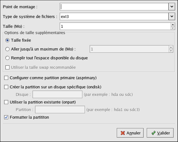Select the Taille fixée radio button
This screenshot has width=178, height=142.
[x=7, y=40]
